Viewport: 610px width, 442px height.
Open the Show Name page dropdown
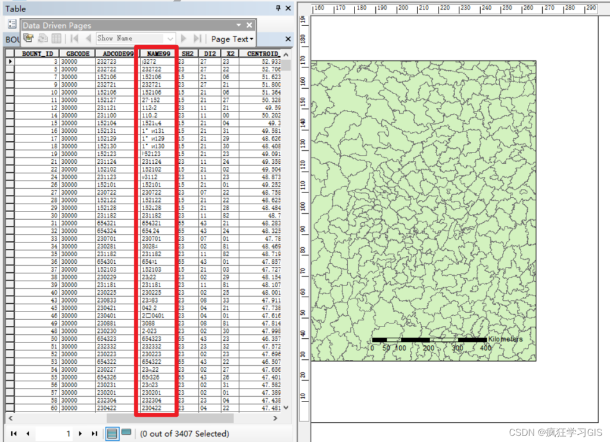click(x=170, y=38)
